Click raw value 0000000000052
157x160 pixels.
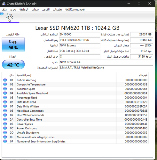(x=136, y=132)
